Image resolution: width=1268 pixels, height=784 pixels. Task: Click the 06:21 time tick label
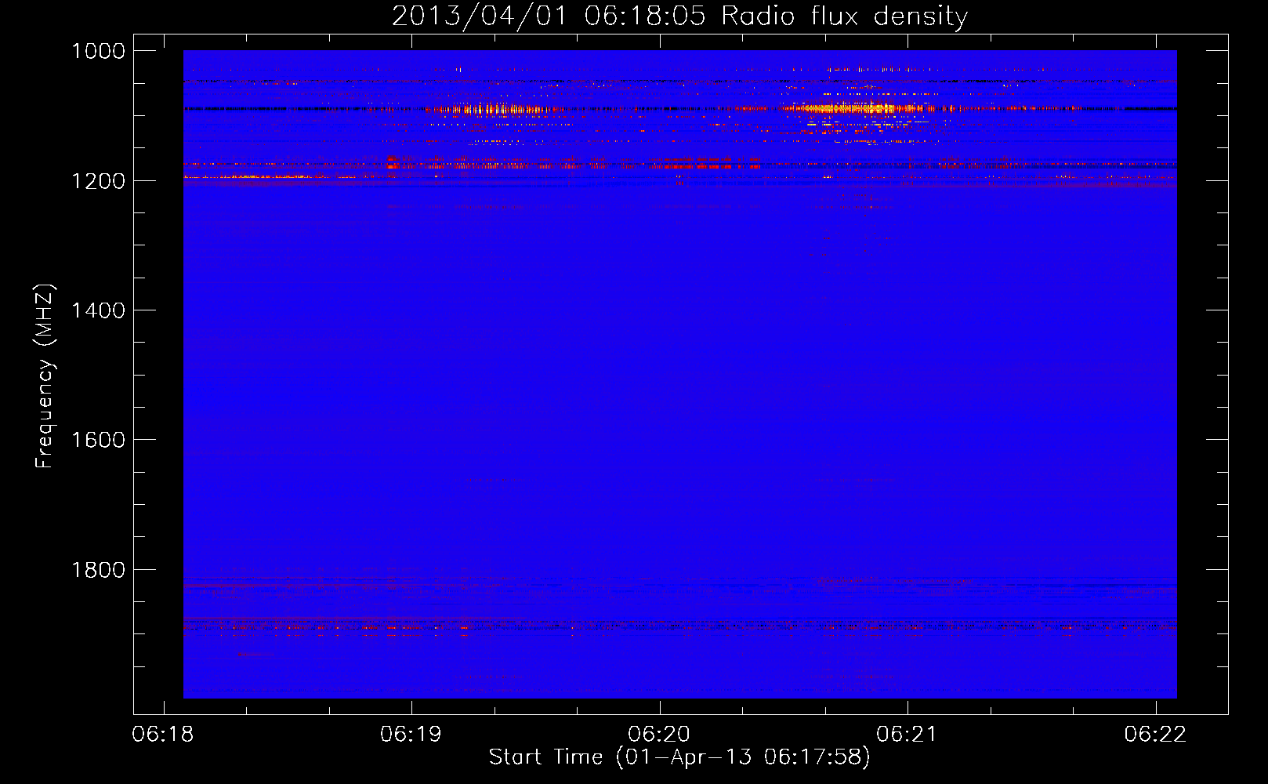click(907, 735)
